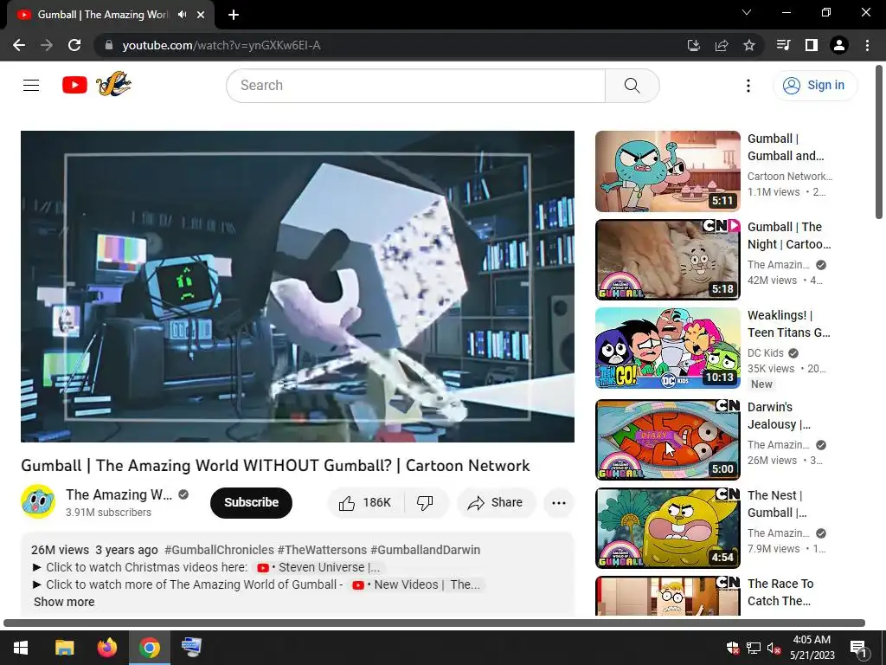Click the main video player
The width and height of the screenshot is (886, 665).
298,286
